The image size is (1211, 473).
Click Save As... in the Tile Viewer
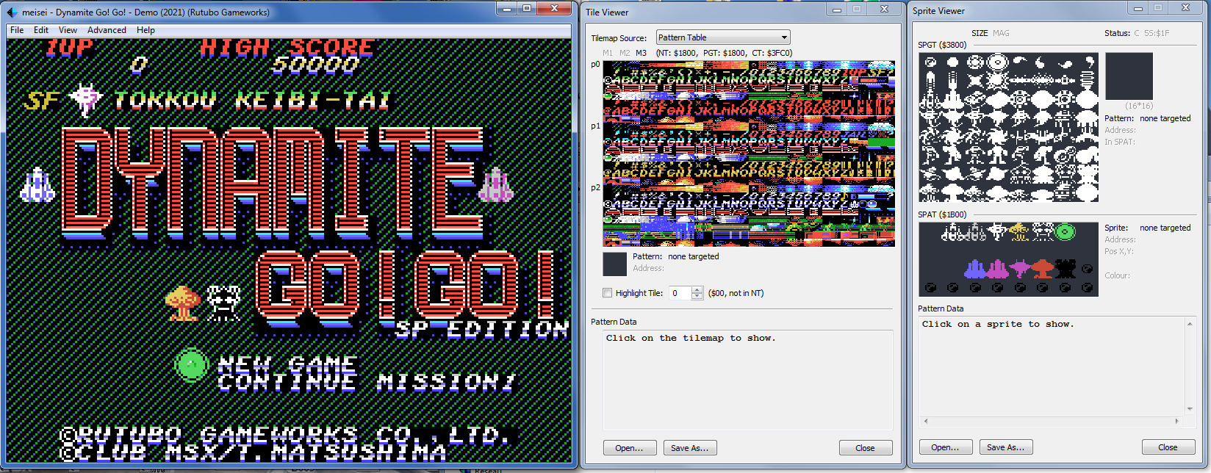(x=689, y=448)
